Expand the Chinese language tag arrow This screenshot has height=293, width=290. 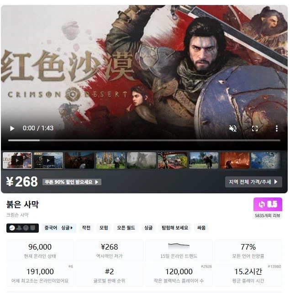[71, 228]
